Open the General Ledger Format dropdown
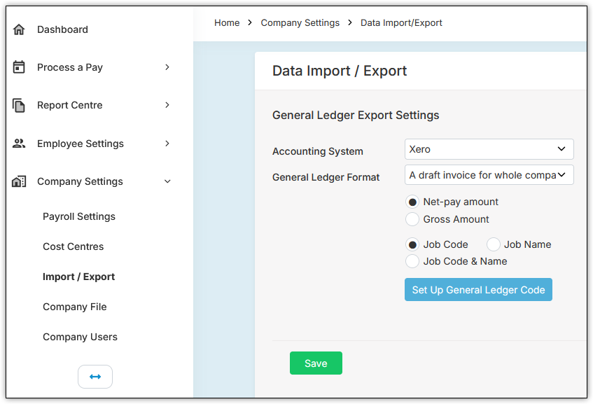 click(489, 175)
